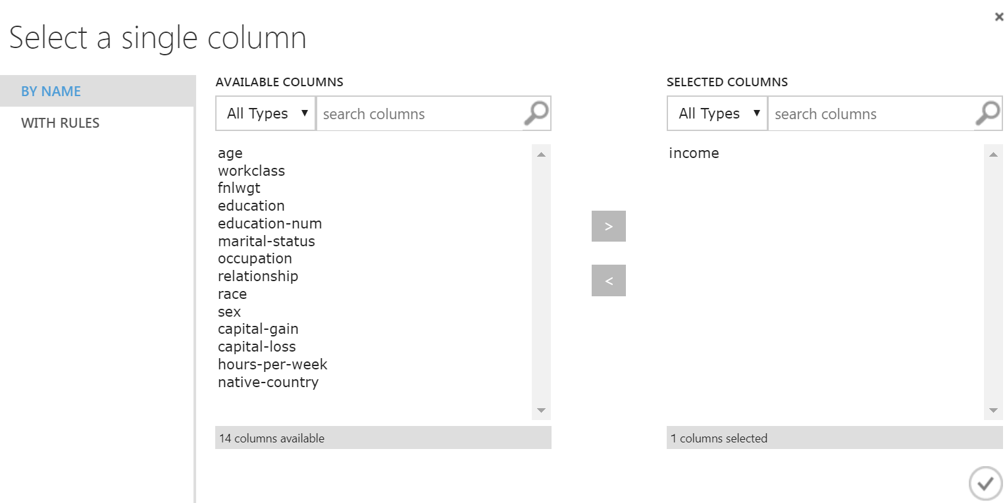Focus the Selected Columns search field
1005x503 pixels.
[871, 113]
